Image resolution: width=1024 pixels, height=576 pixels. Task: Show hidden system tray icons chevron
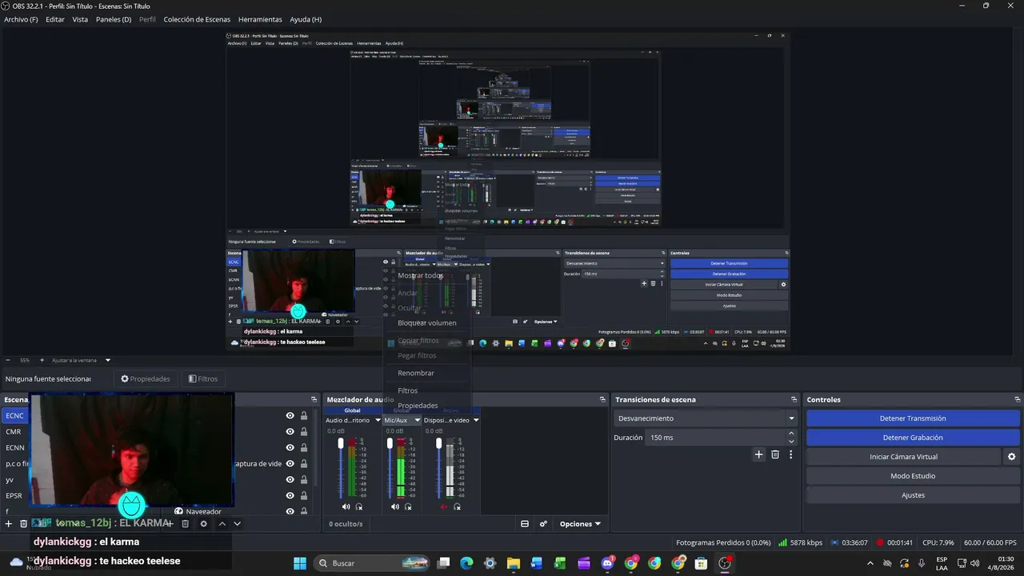[870, 563]
